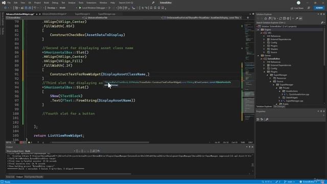Click the split editor plus icon
Screen dimensions: 327x184
point(248,18)
